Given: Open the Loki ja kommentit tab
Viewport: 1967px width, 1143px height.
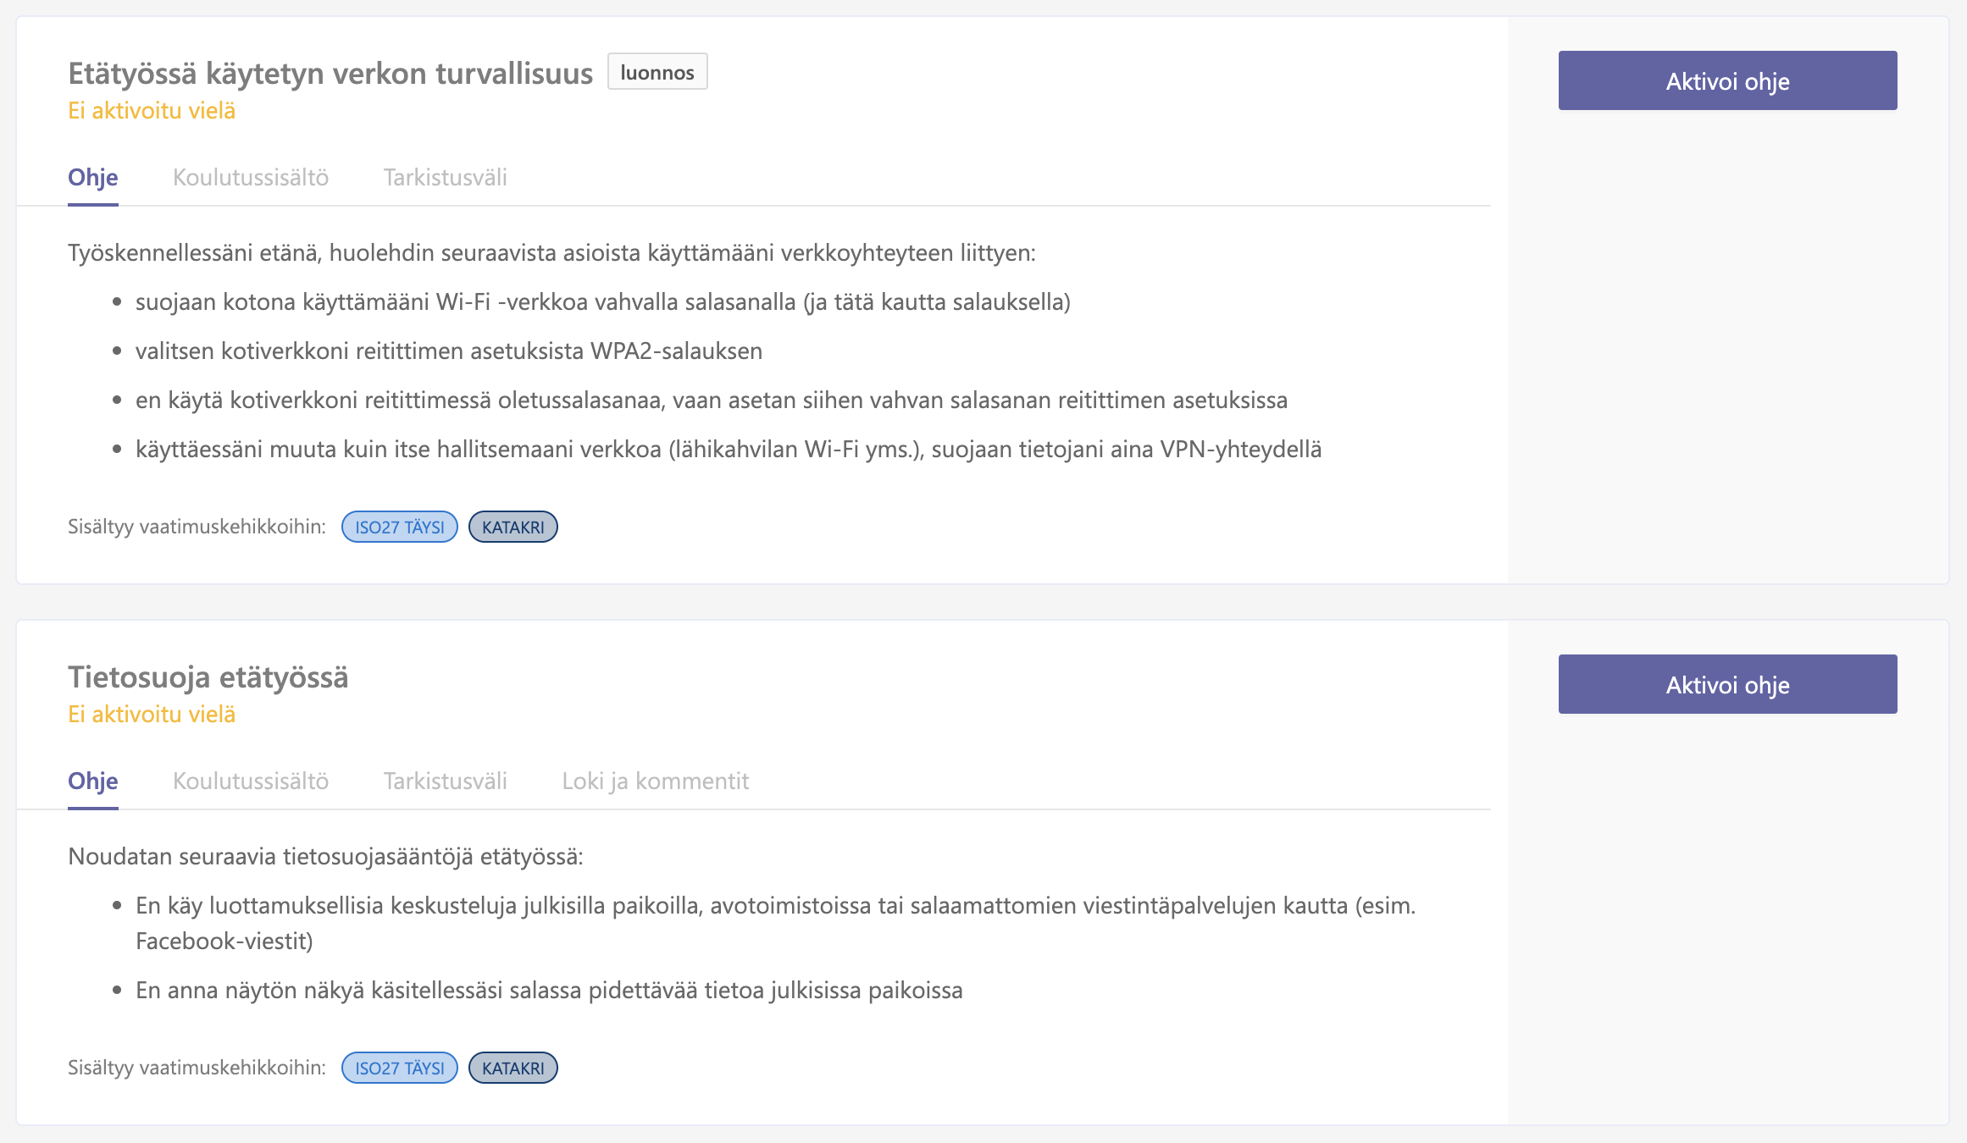Looking at the screenshot, I should pyautogui.click(x=656, y=781).
